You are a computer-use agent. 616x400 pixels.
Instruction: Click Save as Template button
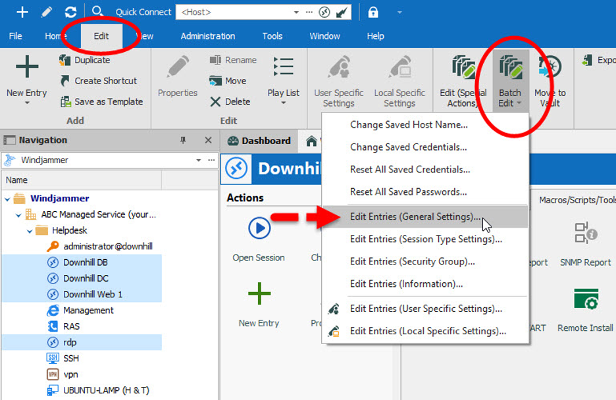pyautogui.click(x=109, y=101)
